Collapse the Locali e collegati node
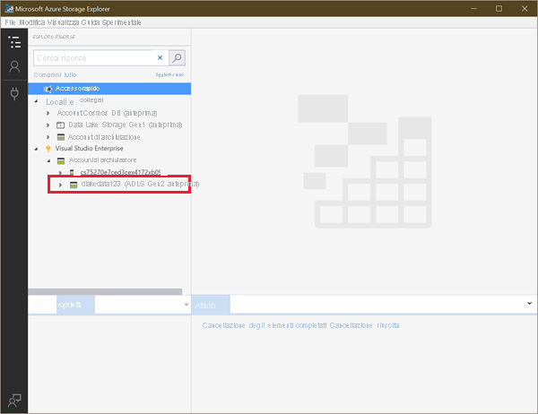Image resolution: width=538 pixels, height=414 pixels. pyautogui.click(x=36, y=101)
